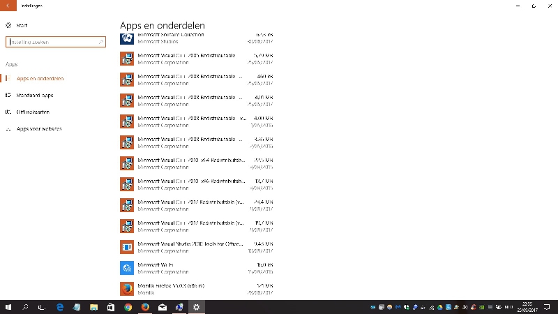Switch input language via NLD indicator
Image resolution: width=558 pixels, height=314 pixels.
click(x=508, y=307)
